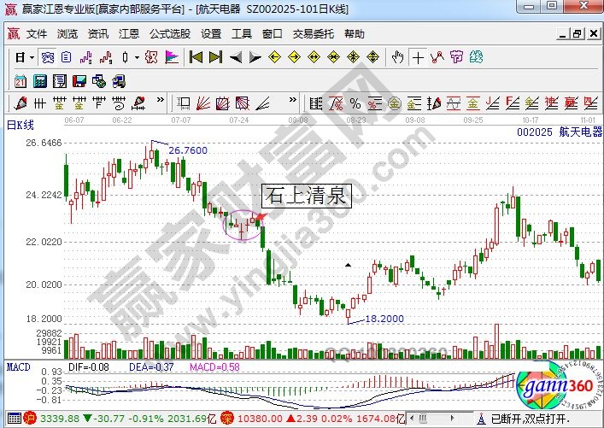
Task: Click the 石上清泉 annotation label
Action: coord(306,196)
